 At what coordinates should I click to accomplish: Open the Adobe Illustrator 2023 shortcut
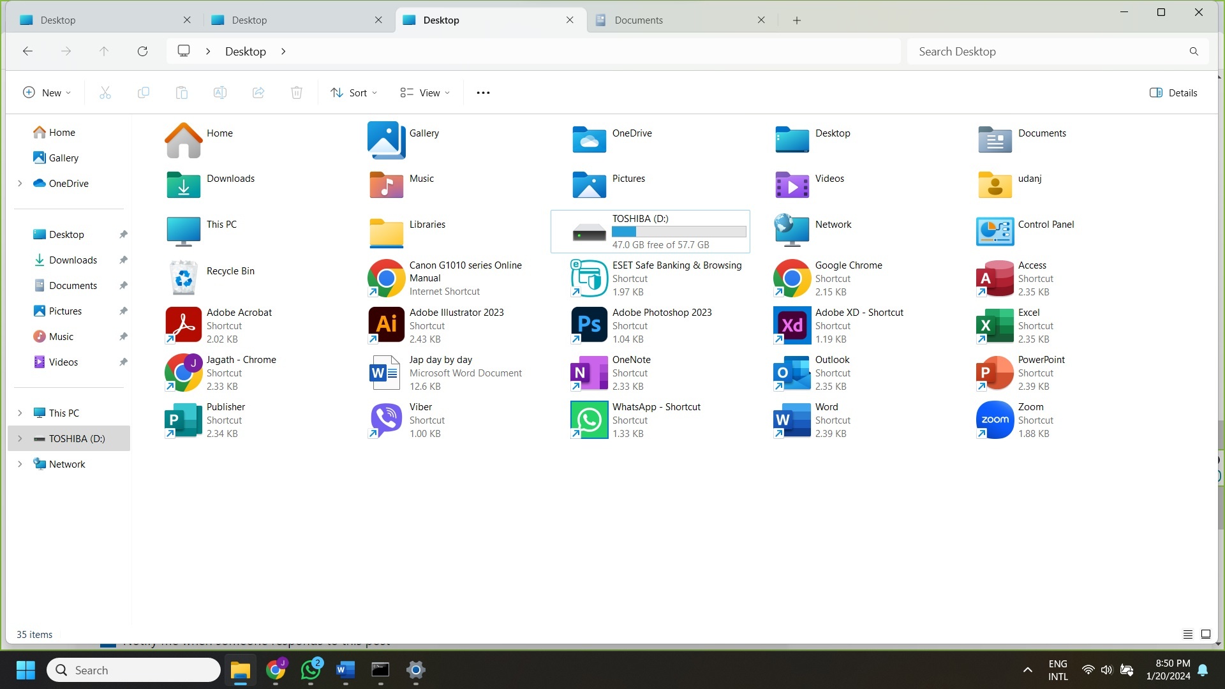386,325
